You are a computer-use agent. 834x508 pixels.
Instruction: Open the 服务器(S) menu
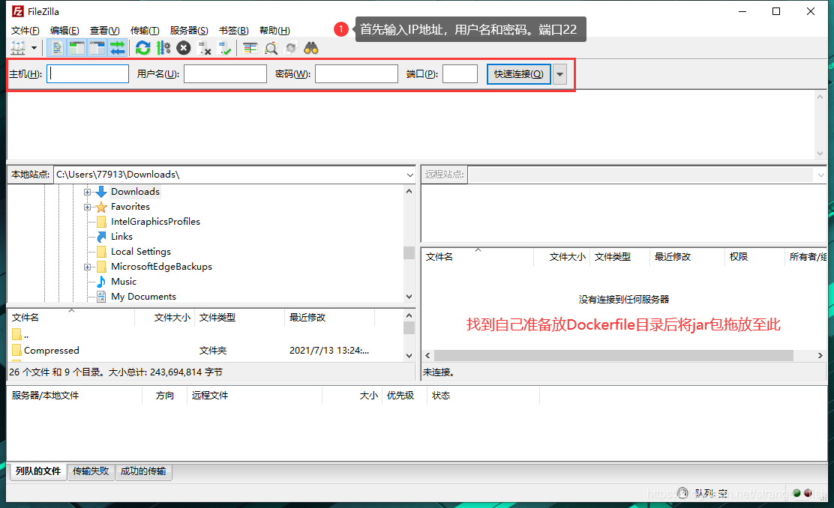click(x=189, y=30)
